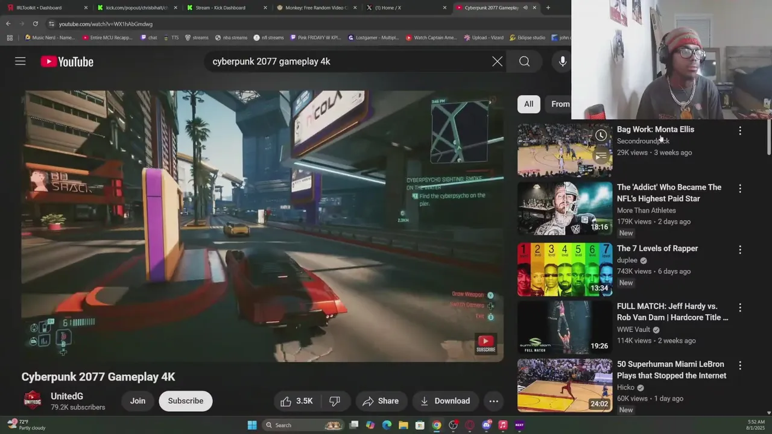The height and width of the screenshot is (434, 772).
Task: Dislike the video with thumbs down
Action: tap(335, 401)
